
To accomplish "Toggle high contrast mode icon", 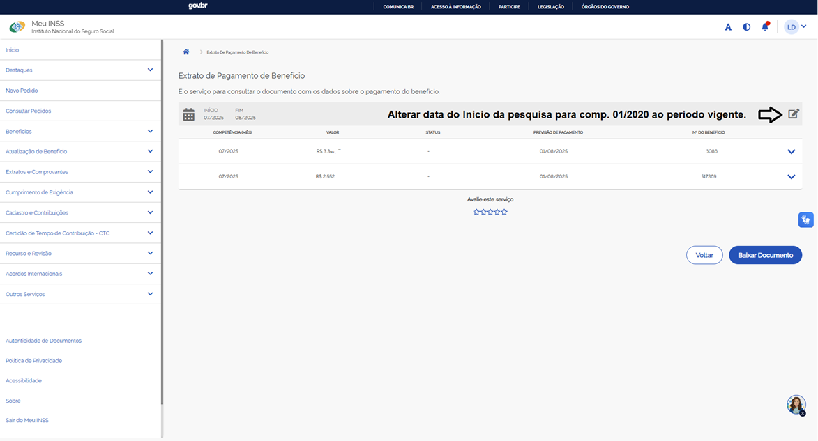I will click(747, 27).
